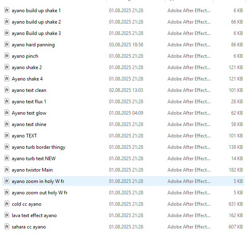Select file name ayano build up shake 1
Viewport: 251px width, 235px height.
(36, 11)
